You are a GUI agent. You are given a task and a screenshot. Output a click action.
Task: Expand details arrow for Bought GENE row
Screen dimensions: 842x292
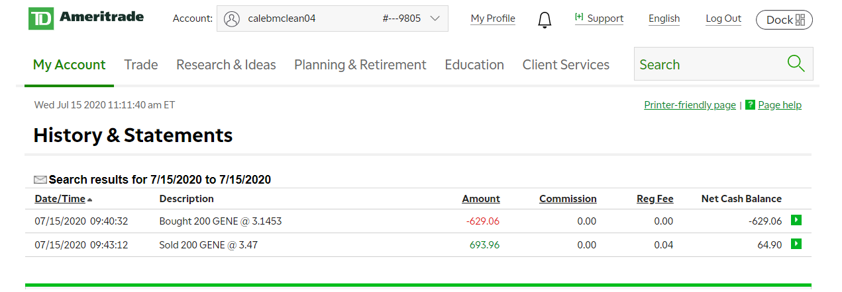click(796, 221)
